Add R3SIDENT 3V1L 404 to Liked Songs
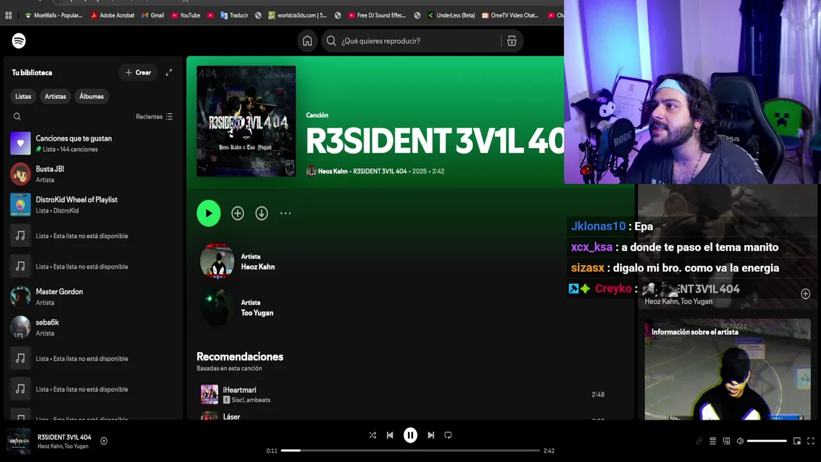821x462 pixels. pos(237,214)
